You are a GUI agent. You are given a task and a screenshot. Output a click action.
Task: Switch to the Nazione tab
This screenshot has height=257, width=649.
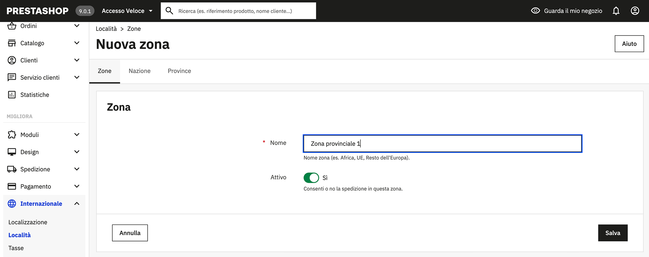click(140, 71)
